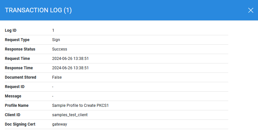258x134 pixels.
Task: Select the Request Type value Sign
Action: pyautogui.click(x=56, y=40)
